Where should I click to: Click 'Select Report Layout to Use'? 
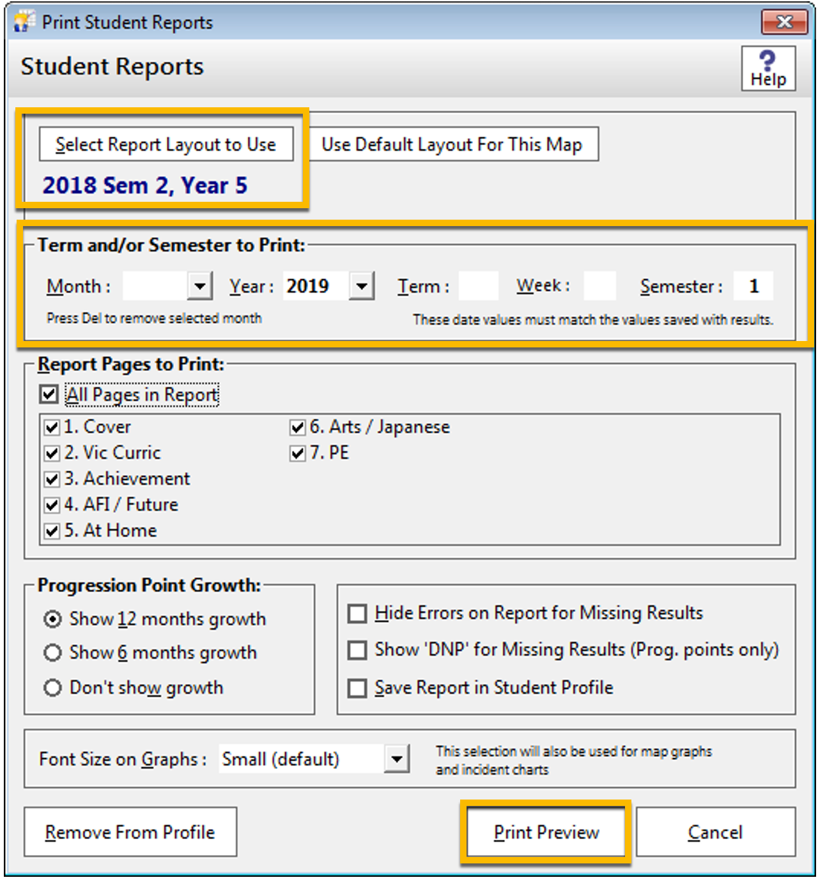167,144
